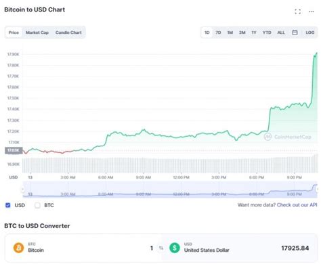Click the 17.20K axis label

pyautogui.click(x=13, y=131)
